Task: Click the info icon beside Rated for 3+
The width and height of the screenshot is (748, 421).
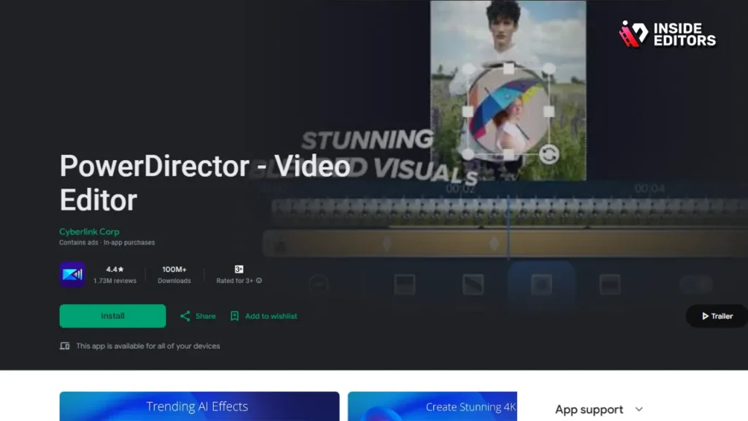Action: (x=259, y=281)
